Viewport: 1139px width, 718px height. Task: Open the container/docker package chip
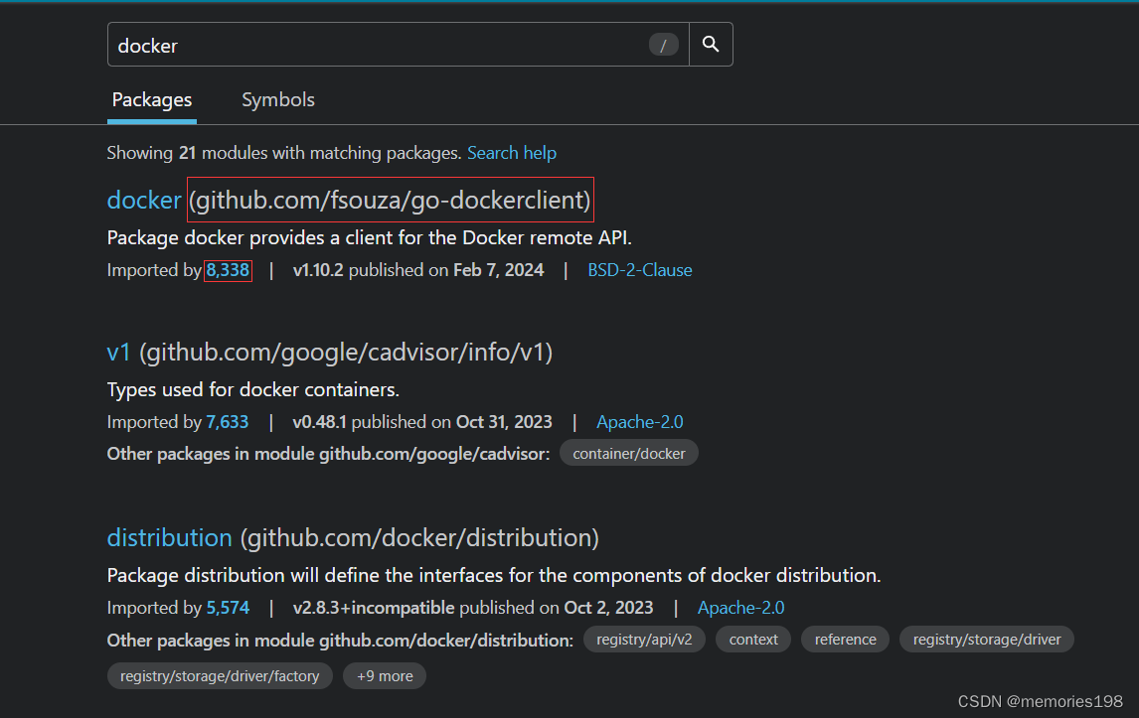click(628, 452)
